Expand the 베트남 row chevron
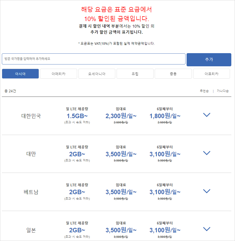This screenshot has width=235, height=241. click(x=207, y=191)
